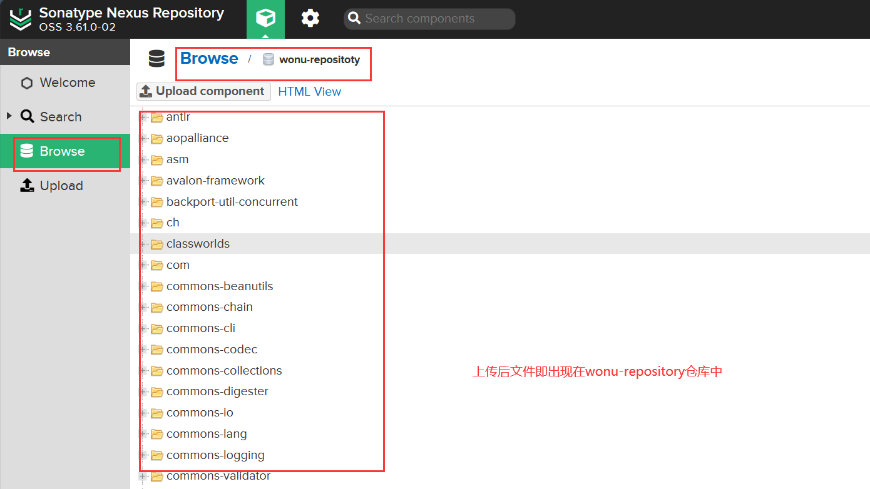Expand the commons-digester tree node
This screenshot has height=489, width=870.
click(143, 391)
